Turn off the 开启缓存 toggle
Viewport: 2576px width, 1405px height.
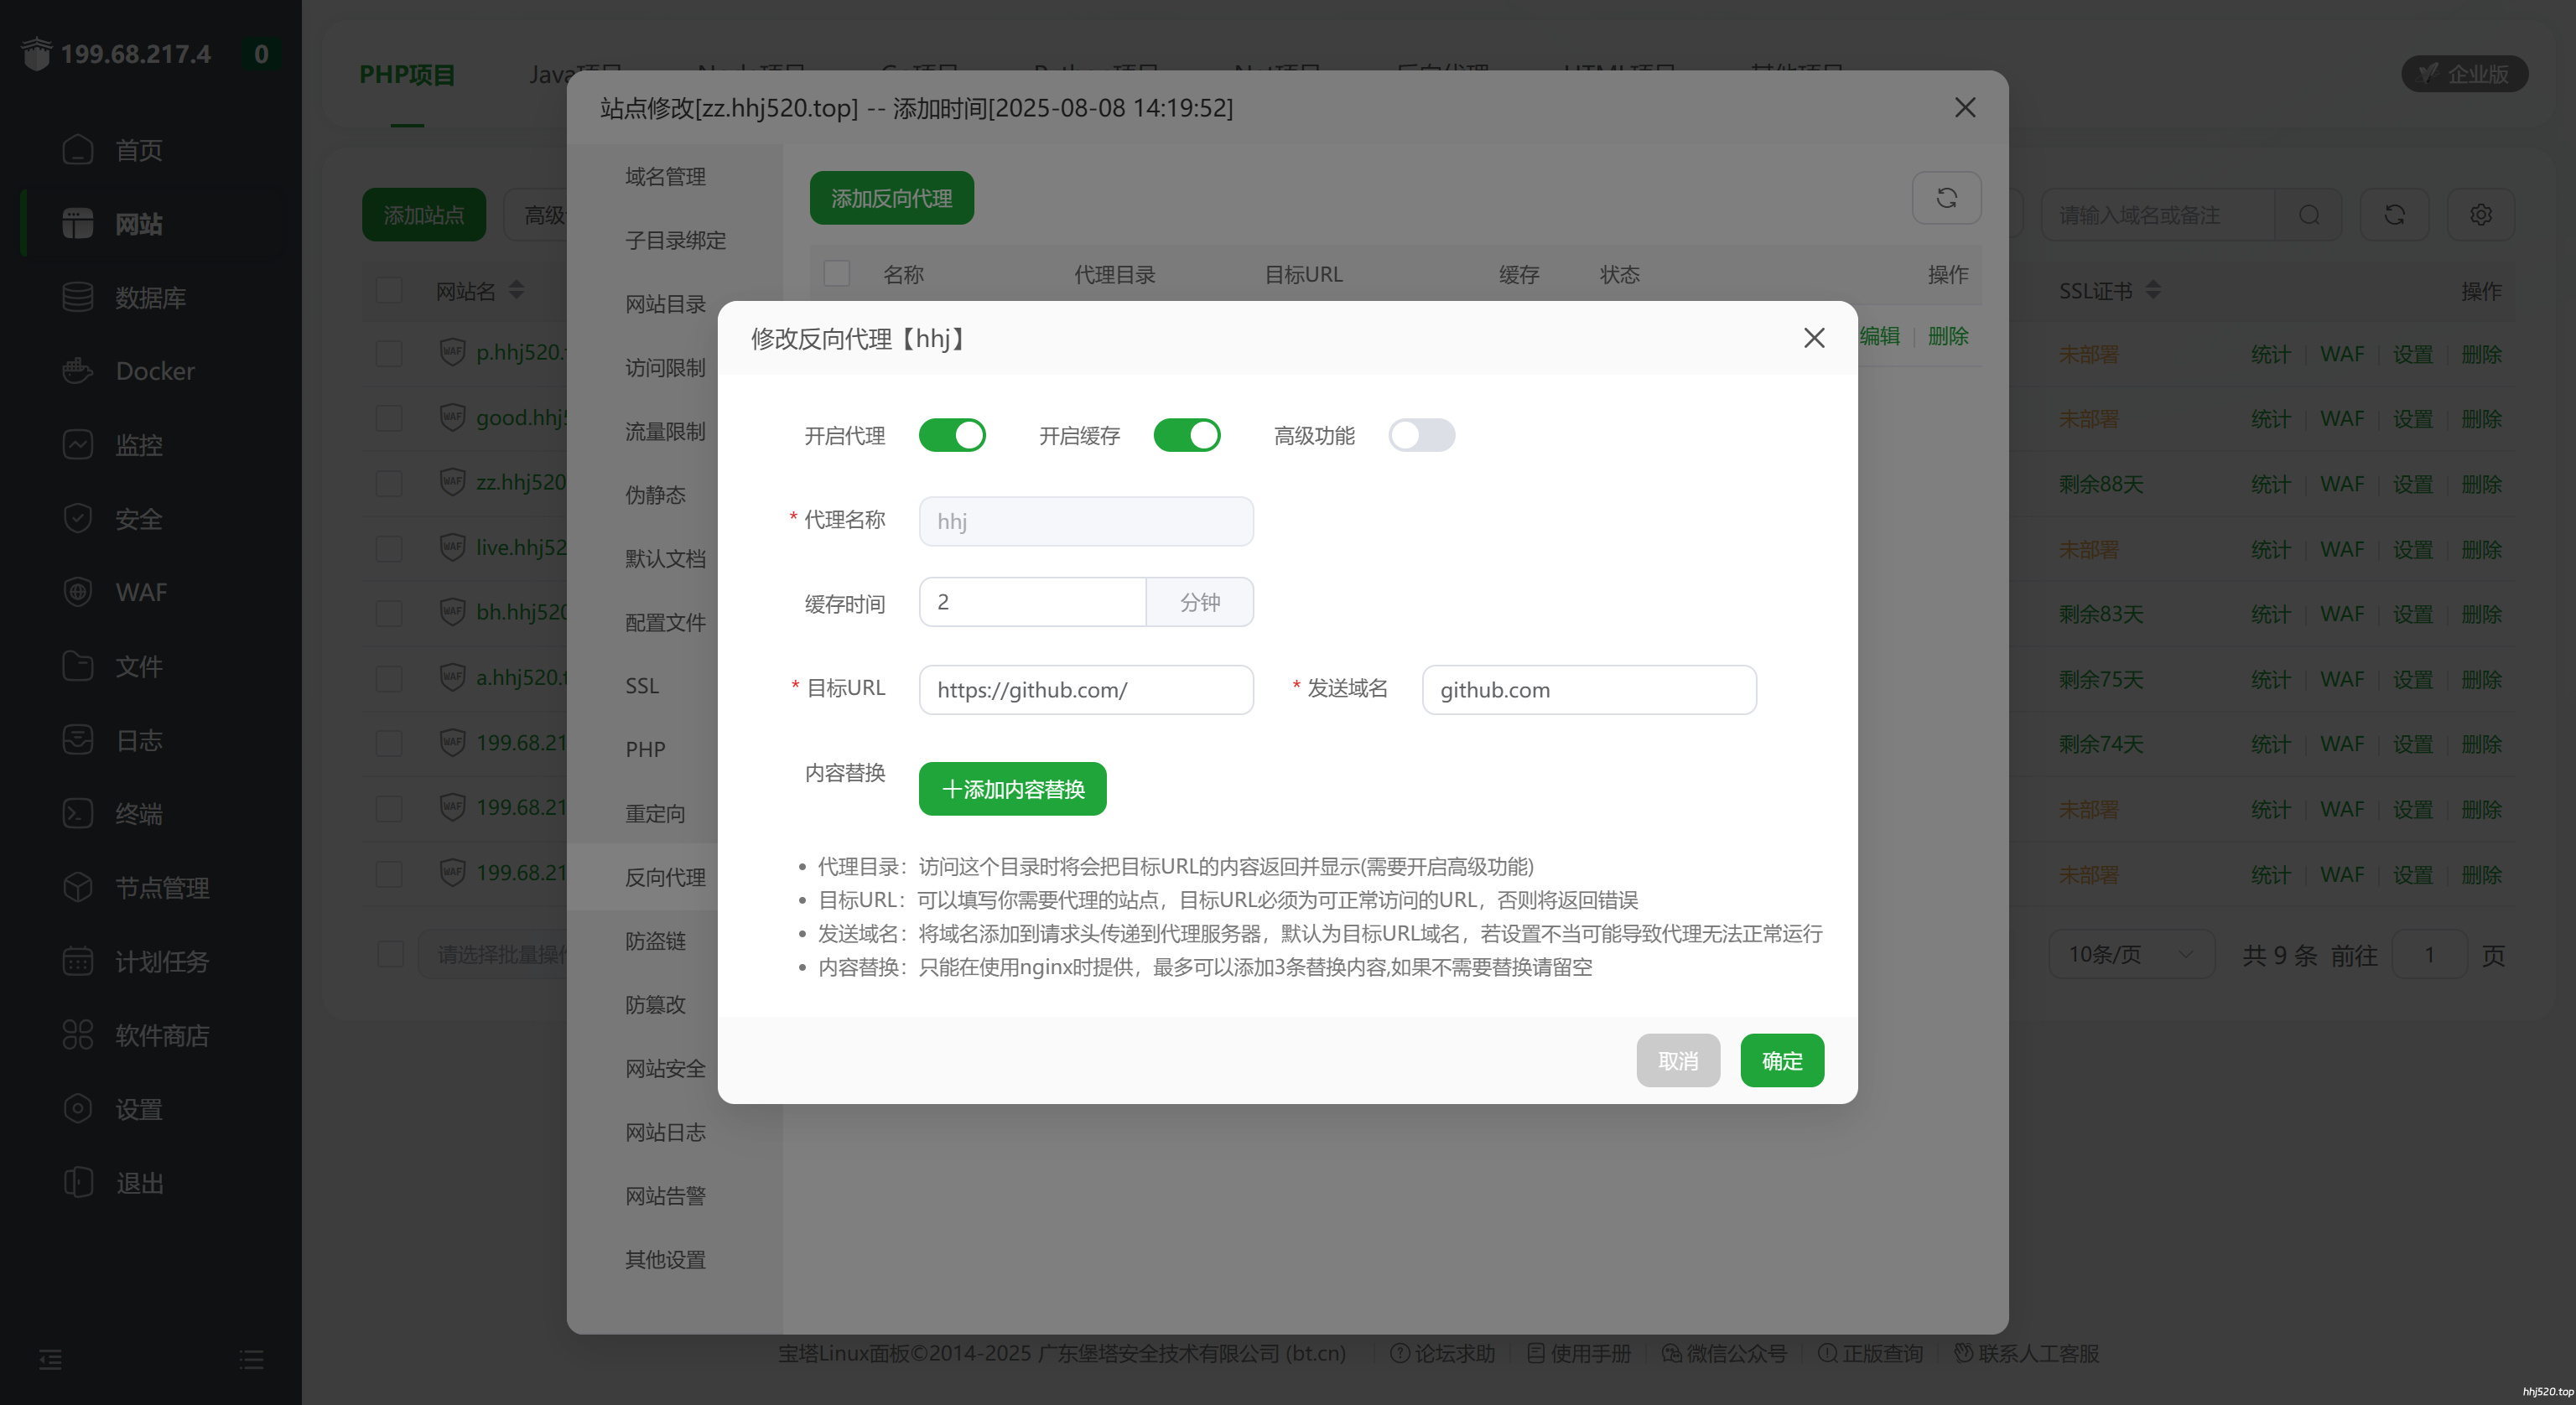[1186, 435]
